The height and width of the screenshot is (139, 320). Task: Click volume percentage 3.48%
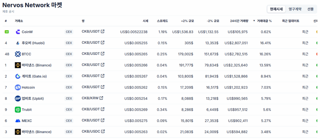pyautogui.click(x=266, y=132)
